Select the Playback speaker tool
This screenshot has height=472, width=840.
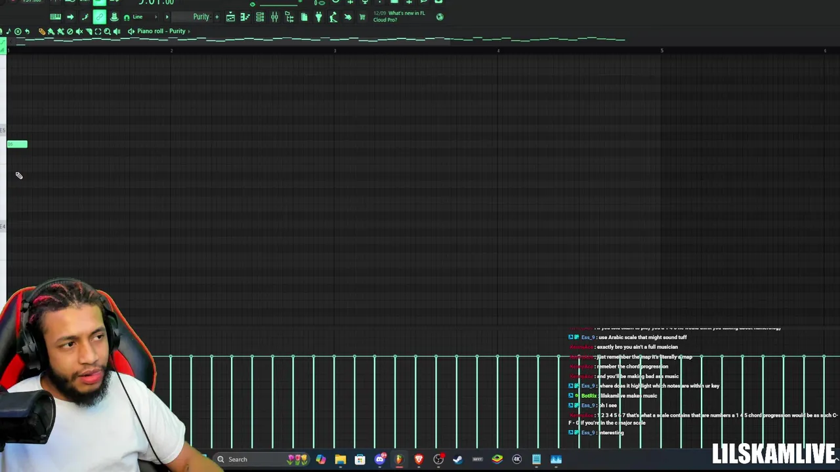coord(117,31)
